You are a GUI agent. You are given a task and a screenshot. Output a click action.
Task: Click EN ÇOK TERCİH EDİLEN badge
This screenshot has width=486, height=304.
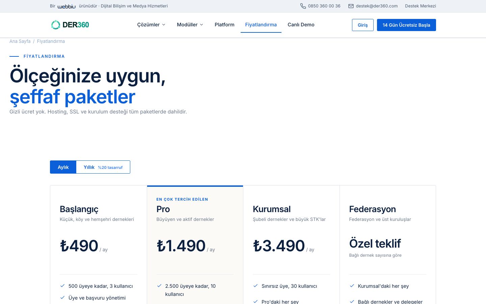182,199
